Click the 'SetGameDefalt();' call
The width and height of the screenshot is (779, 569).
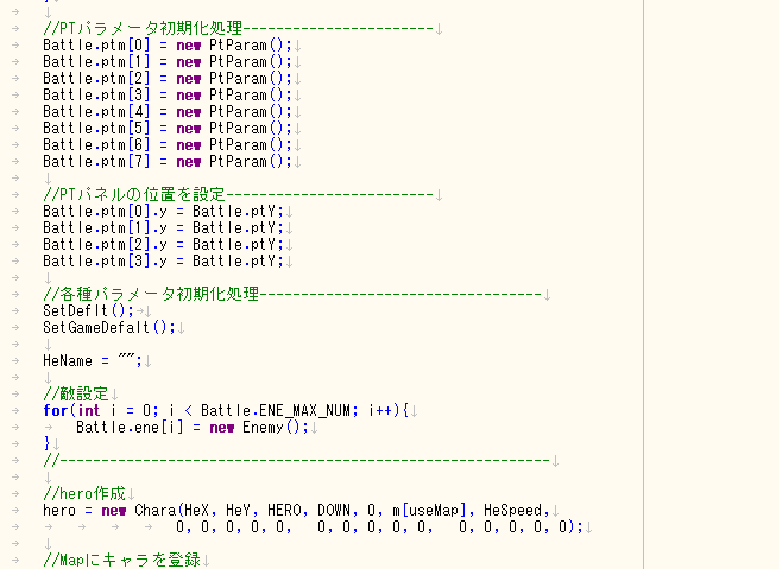tap(109, 328)
